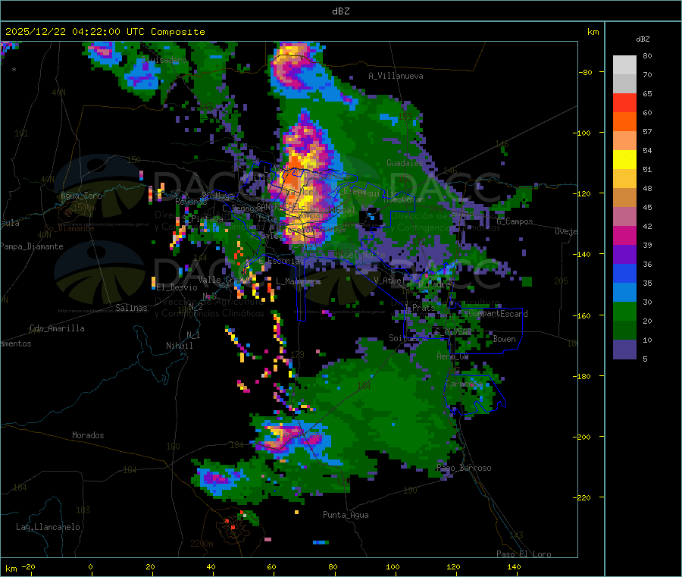682x577 pixels.
Task: Select the Prats map label
Action: pyautogui.click(x=424, y=308)
